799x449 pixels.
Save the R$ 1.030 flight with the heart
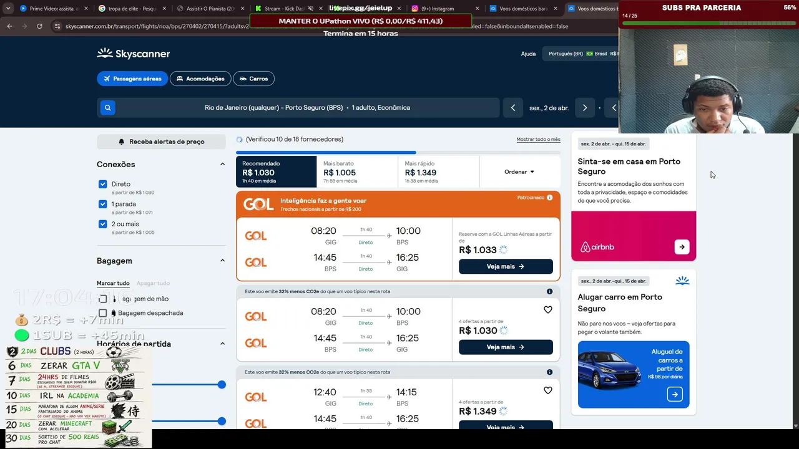[x=547, y=310]
